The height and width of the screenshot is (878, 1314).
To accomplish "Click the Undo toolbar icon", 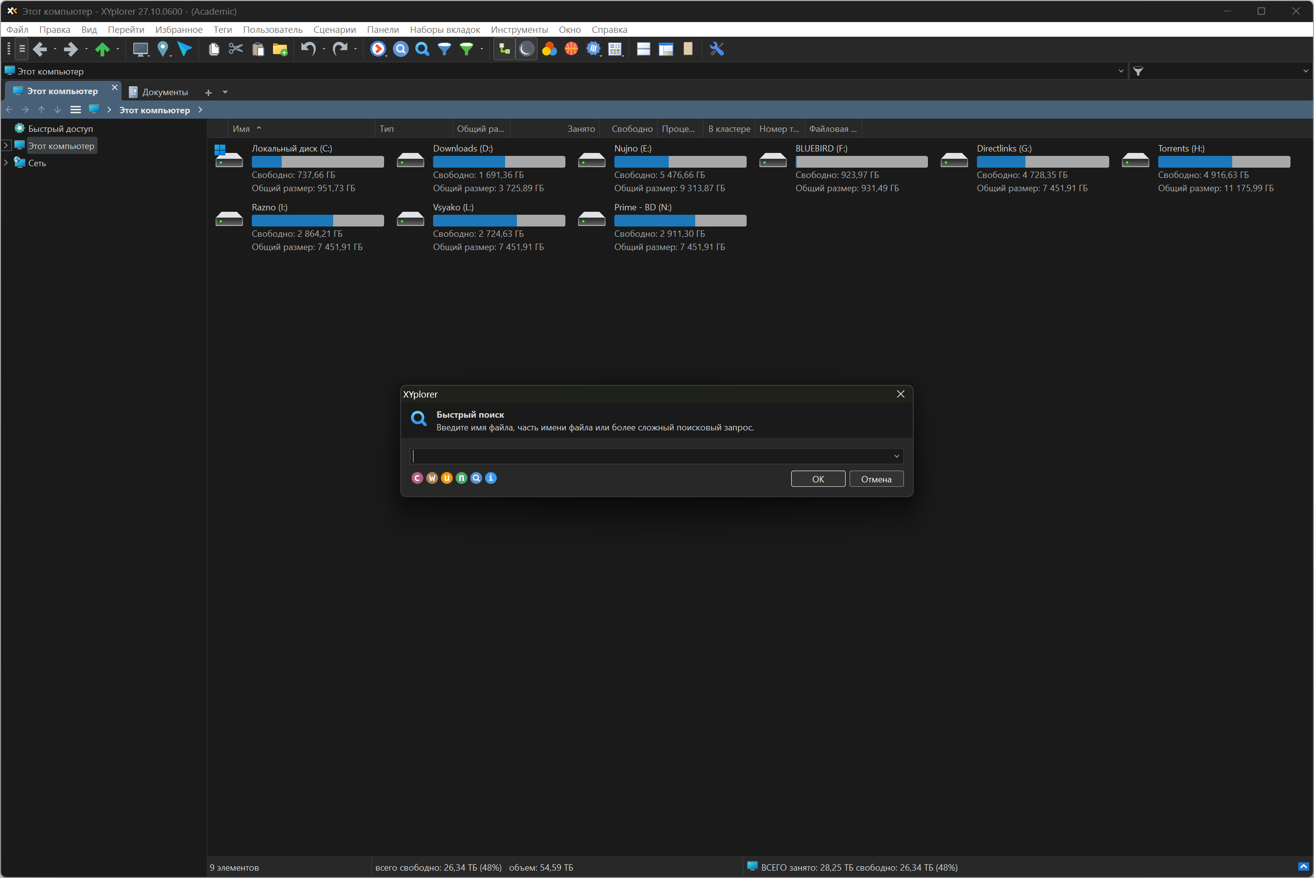I will click(308, 50).
